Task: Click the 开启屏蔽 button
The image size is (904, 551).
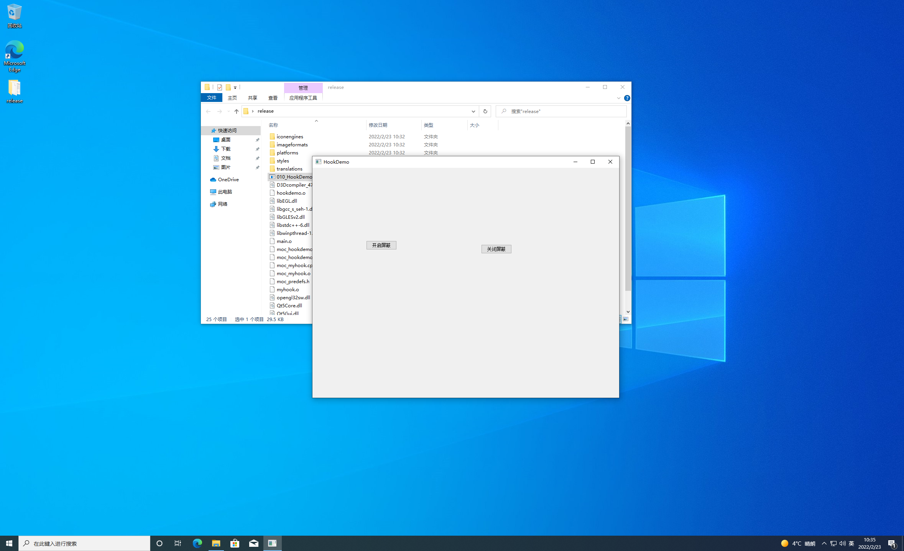Action: tap(381, 245)
